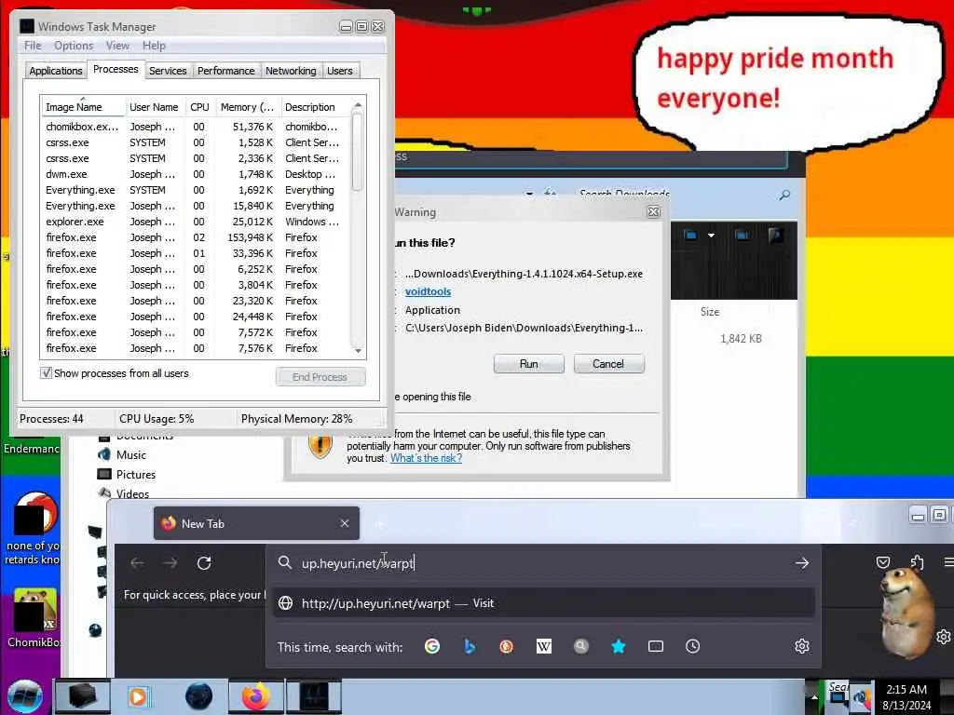954x715 pixels.
Task: Sort processes by CPU column
Action: pos(199,107)
